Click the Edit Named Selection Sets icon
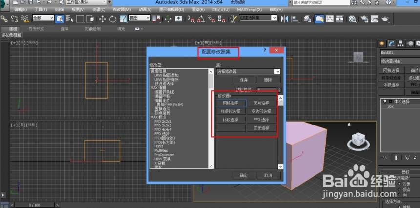The width and height of the screenshot is (420, 208). 233,19
